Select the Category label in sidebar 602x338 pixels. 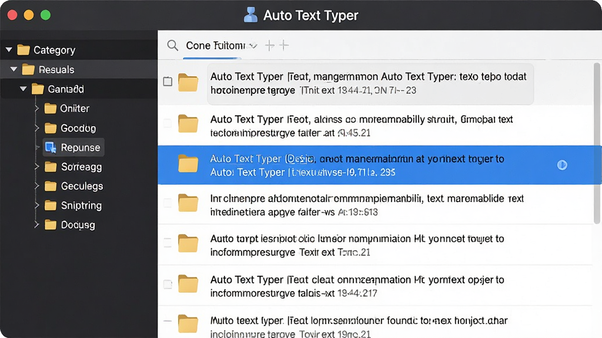[54, 50]
